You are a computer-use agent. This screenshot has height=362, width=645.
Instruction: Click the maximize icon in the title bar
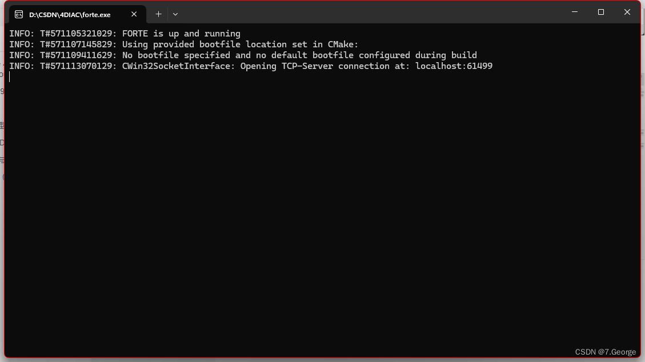600,12
